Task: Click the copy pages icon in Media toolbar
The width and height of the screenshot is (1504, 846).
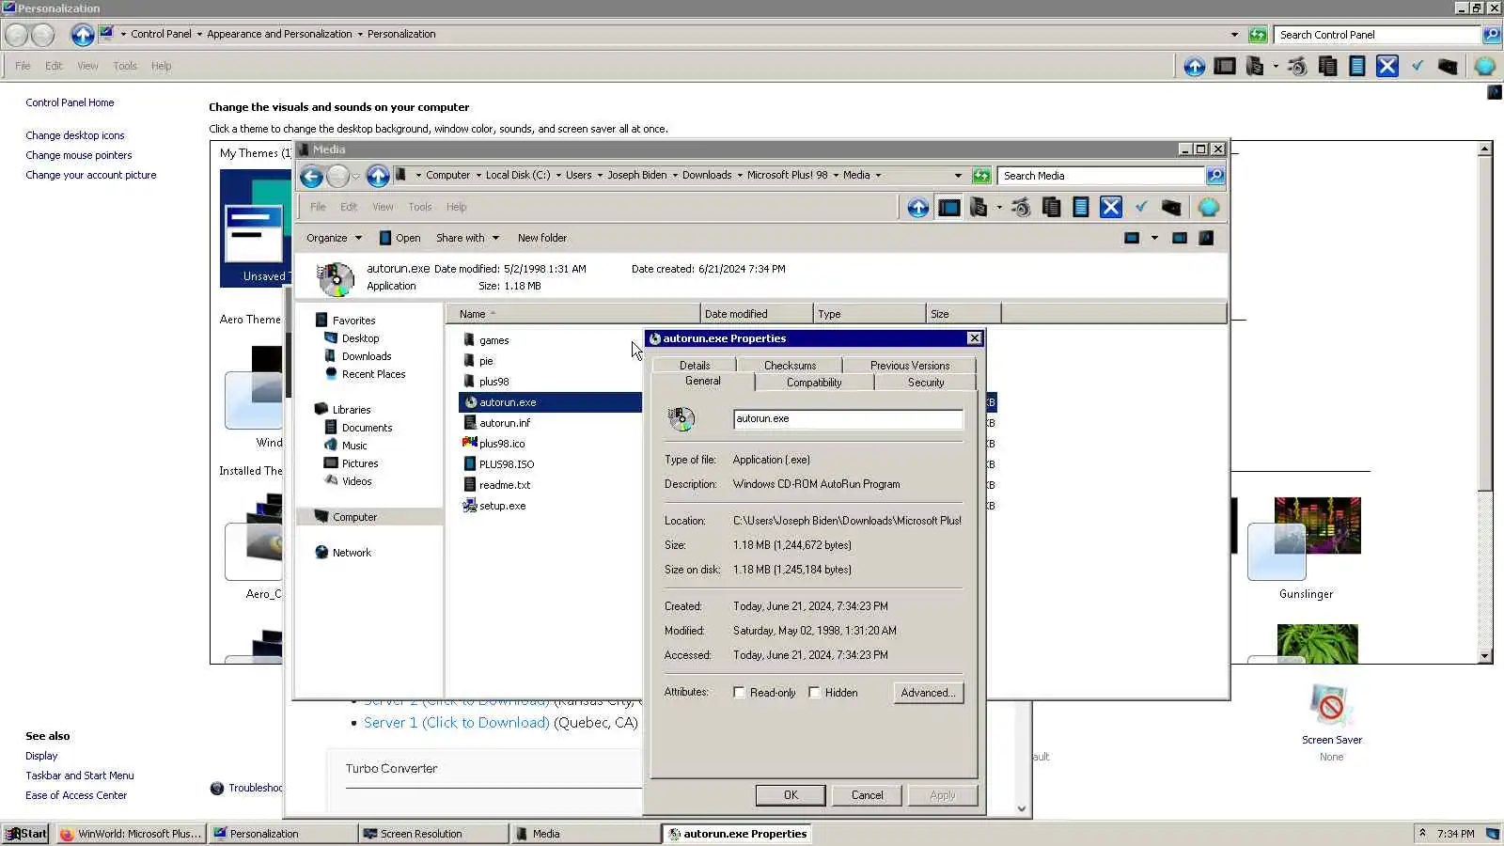Action: click(1051, 207)
